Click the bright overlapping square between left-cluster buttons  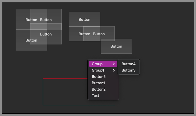[39, 27]
